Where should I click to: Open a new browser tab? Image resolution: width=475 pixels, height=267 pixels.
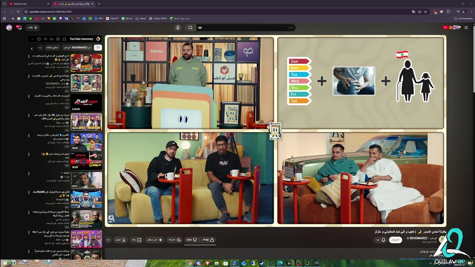click(99, 4)
